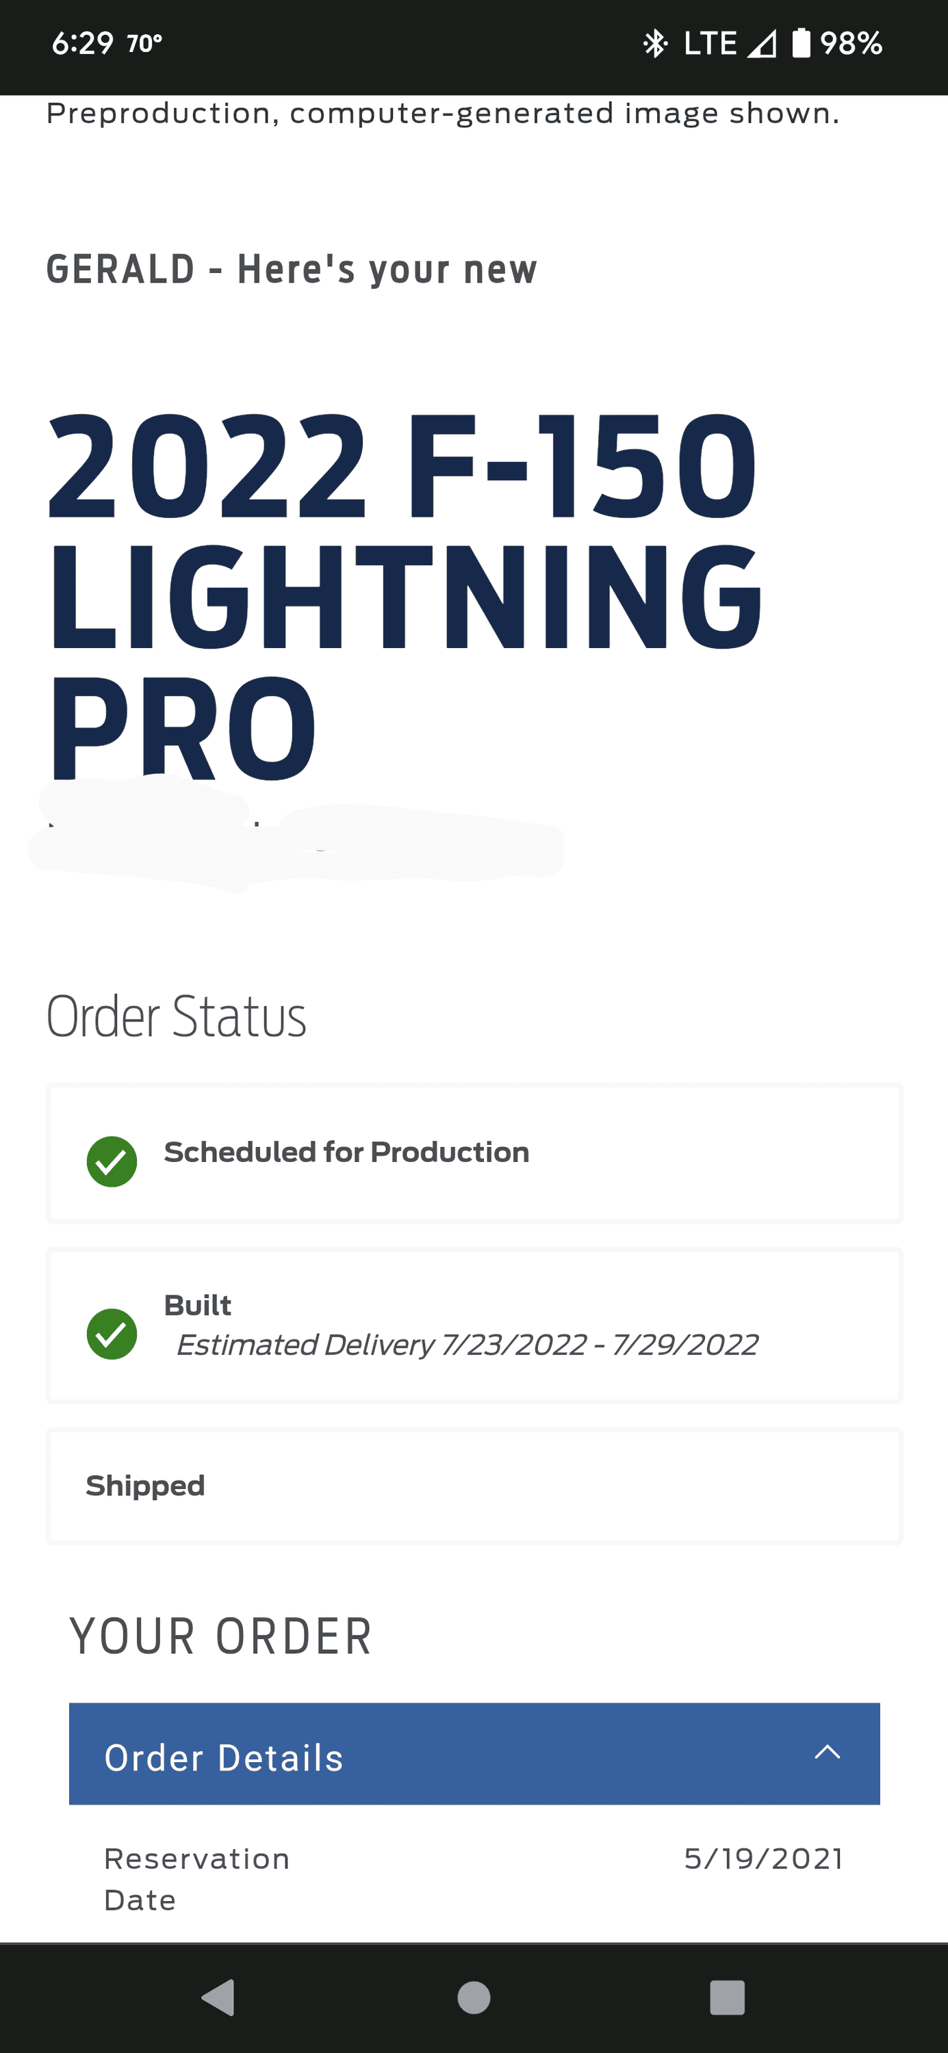
Task: Collapse Order Details using the chevron
Action: tap(827, 1752)
